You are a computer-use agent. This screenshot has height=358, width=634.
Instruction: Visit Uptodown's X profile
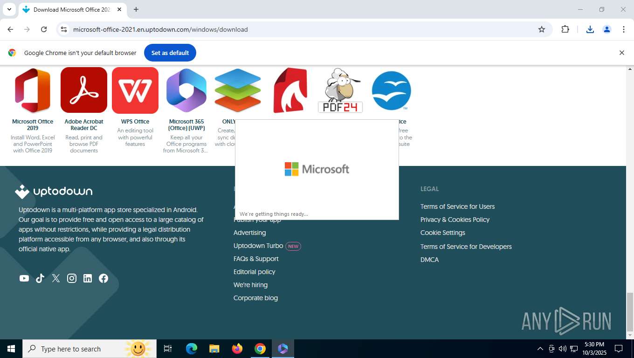pyautogui.click(x=56, y=278)
